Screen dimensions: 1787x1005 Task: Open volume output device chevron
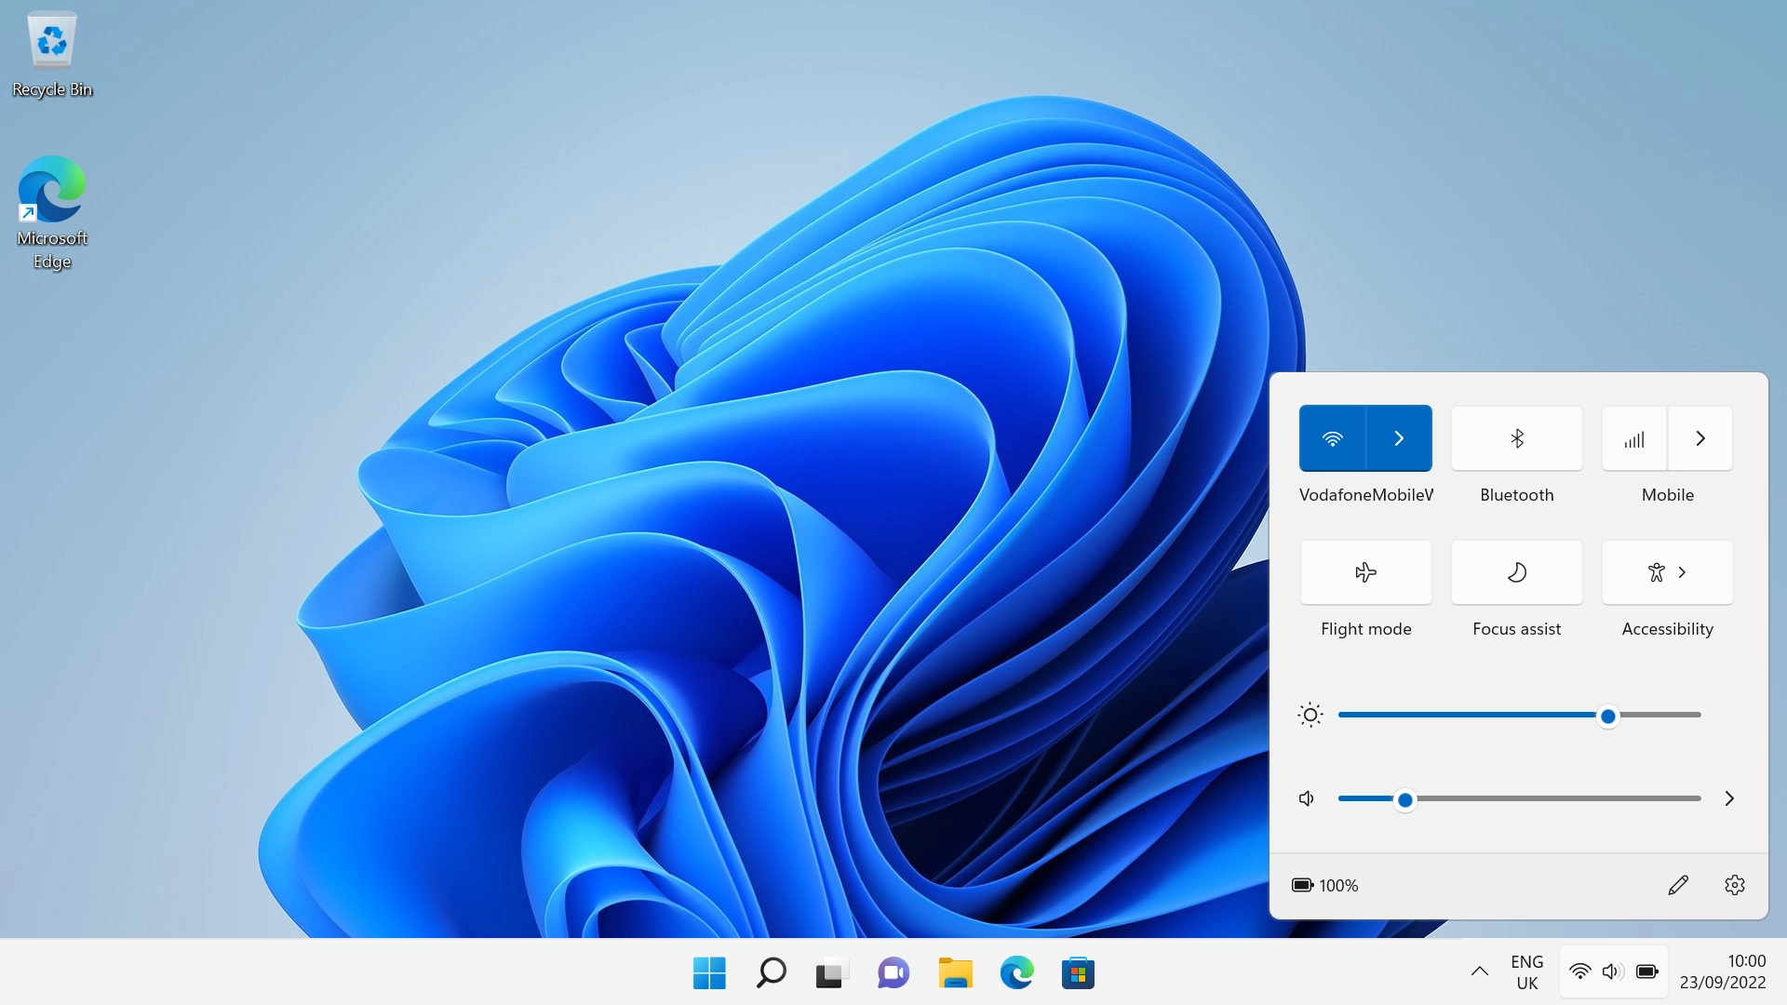(x=1729, y=798)
